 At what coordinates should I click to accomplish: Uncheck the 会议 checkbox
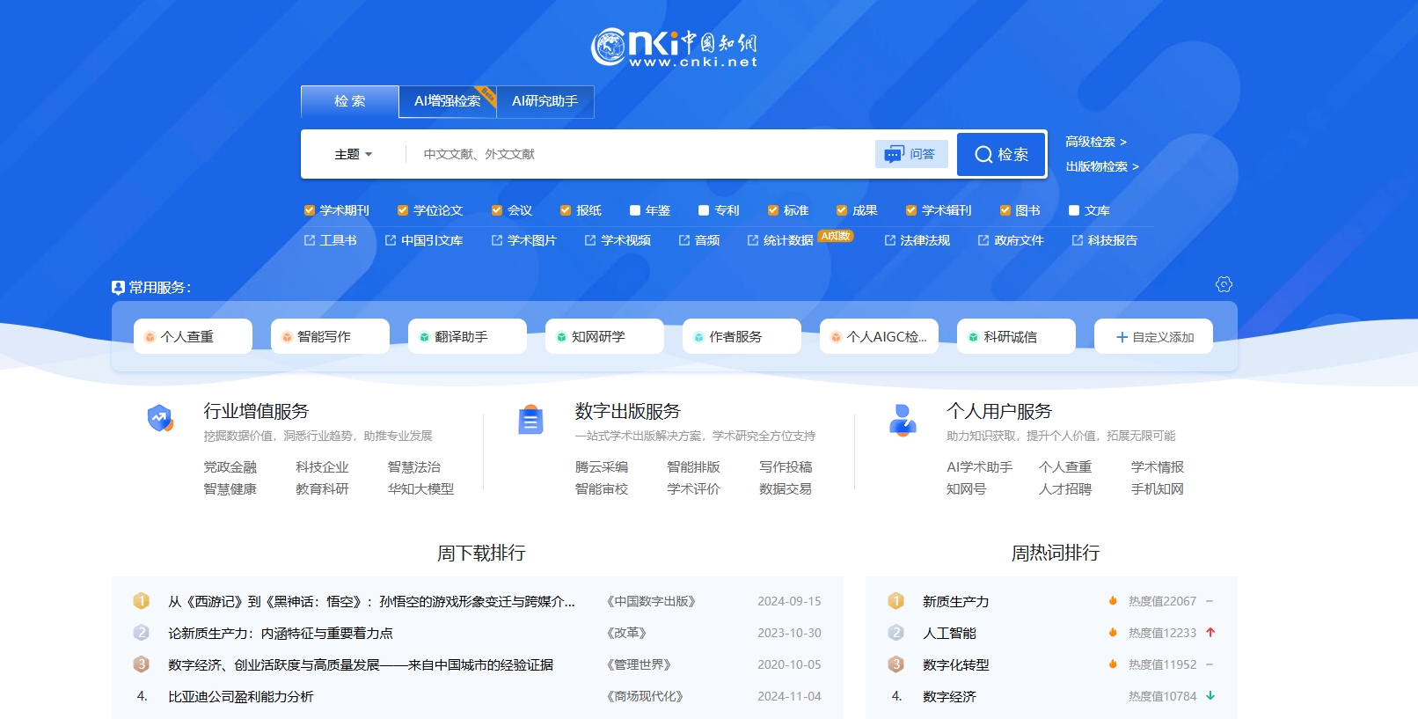pyautogui.click(x=497, y=210)
